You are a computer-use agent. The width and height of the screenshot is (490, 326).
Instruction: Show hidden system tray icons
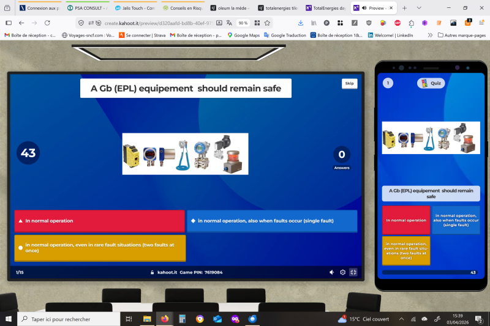click(x=402, y=319)
